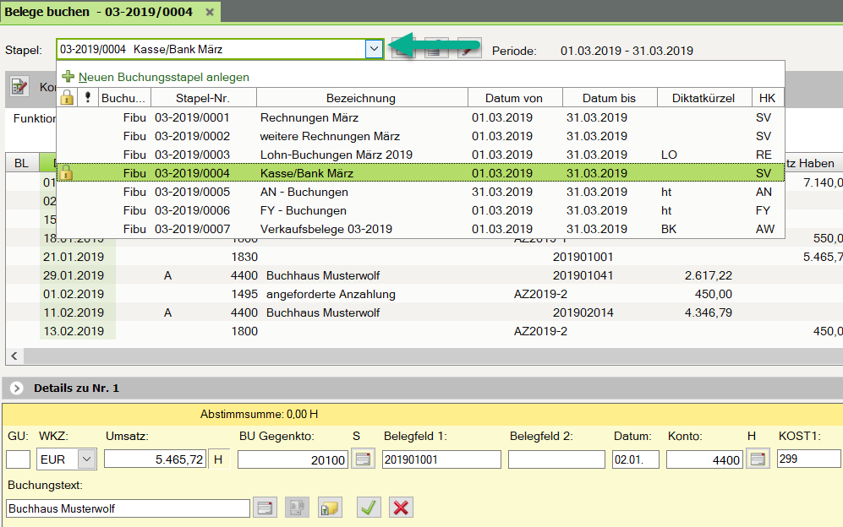Click angeforderte Anzahlung row text
The height and width of the screenshot is (527, 843).
click(331, 295)
